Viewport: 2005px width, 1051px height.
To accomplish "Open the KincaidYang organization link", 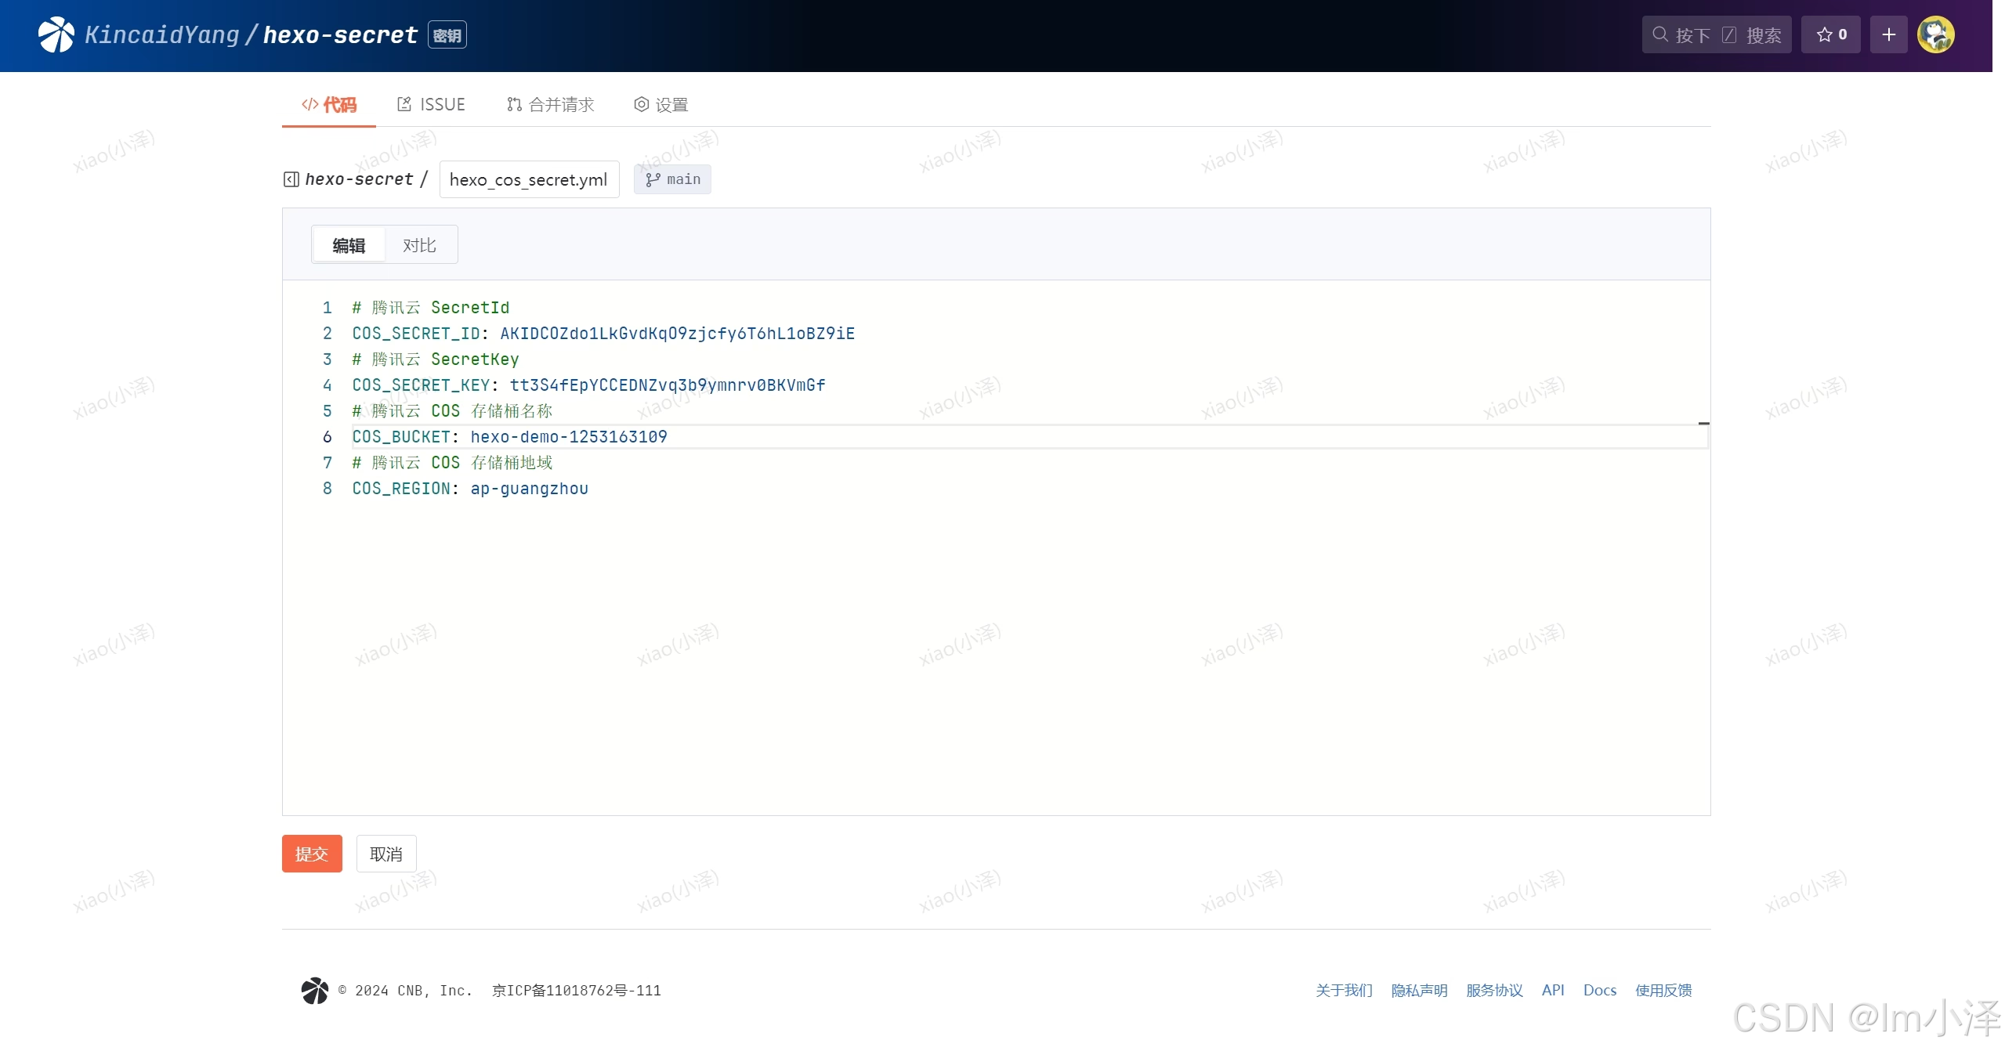I will coord(162,35).
